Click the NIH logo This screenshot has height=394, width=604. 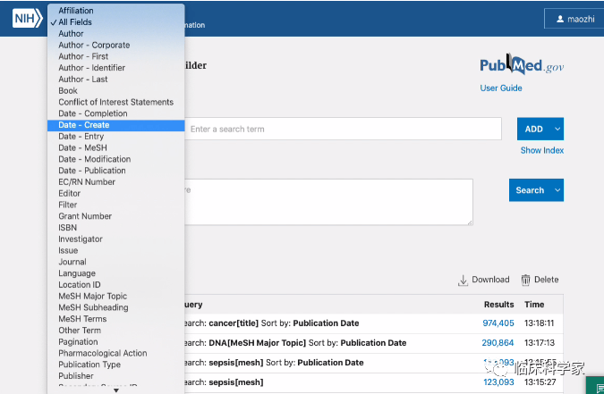(28, 19)
